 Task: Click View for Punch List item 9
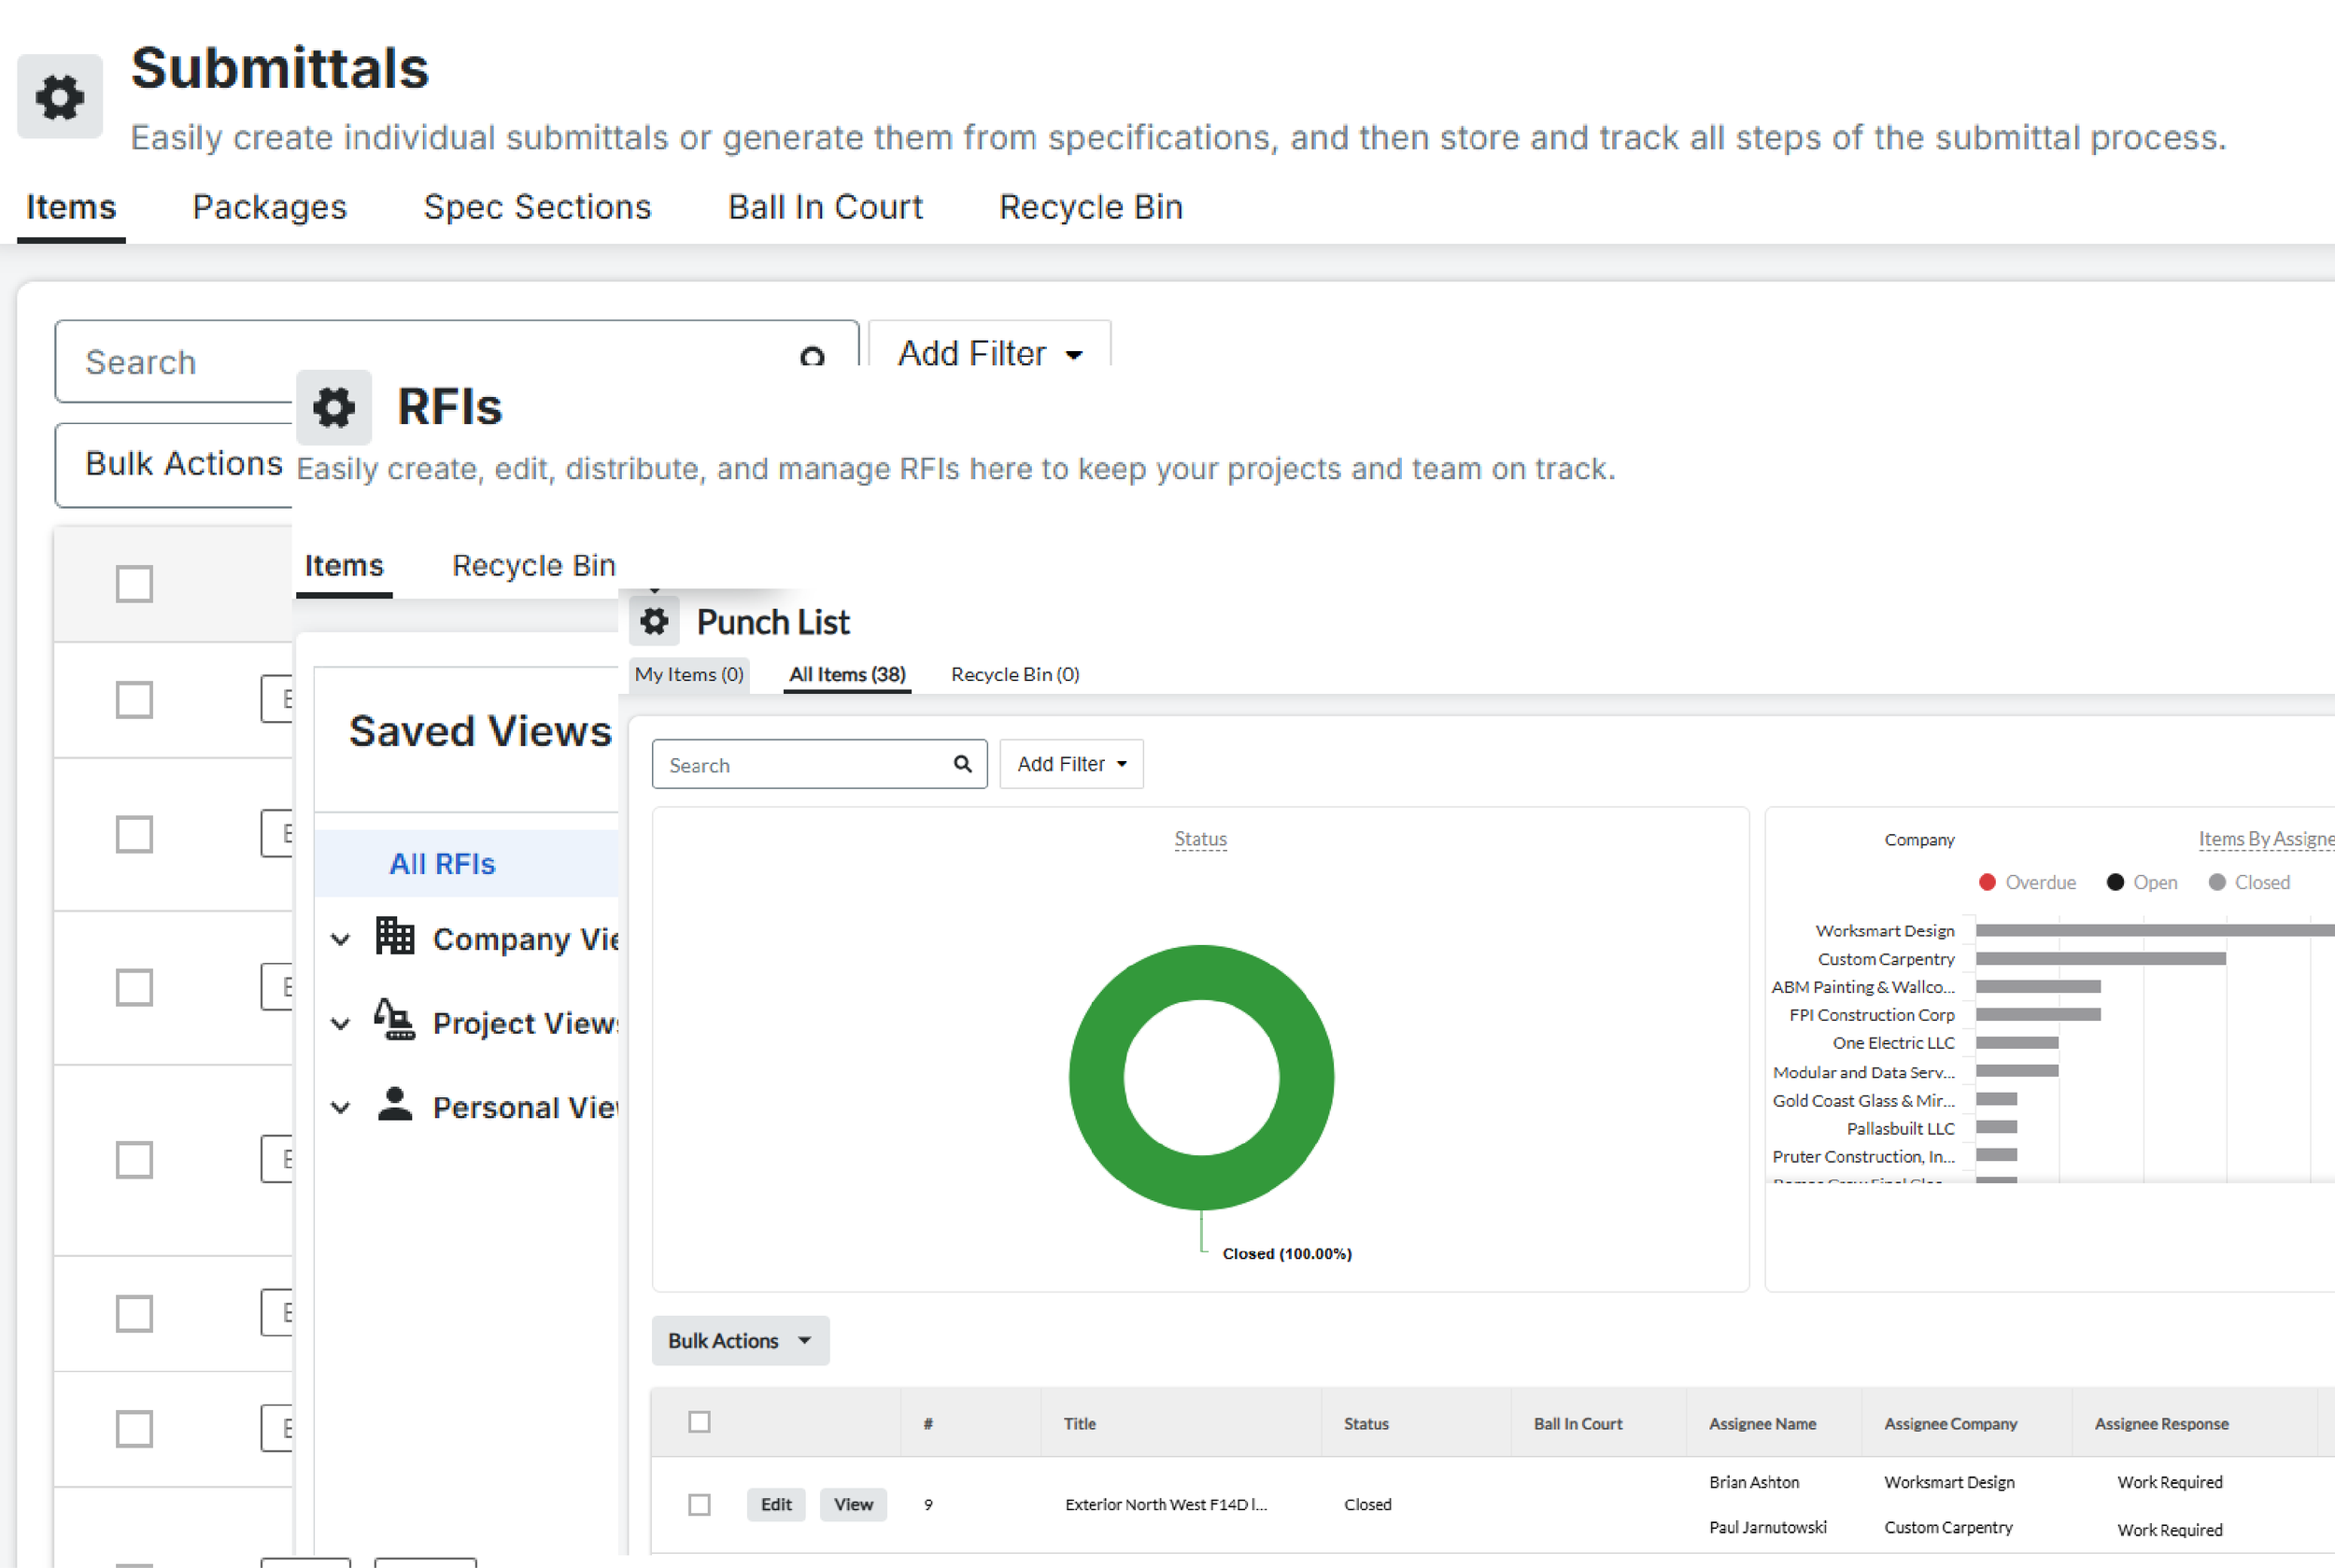tap(853, 1505)
